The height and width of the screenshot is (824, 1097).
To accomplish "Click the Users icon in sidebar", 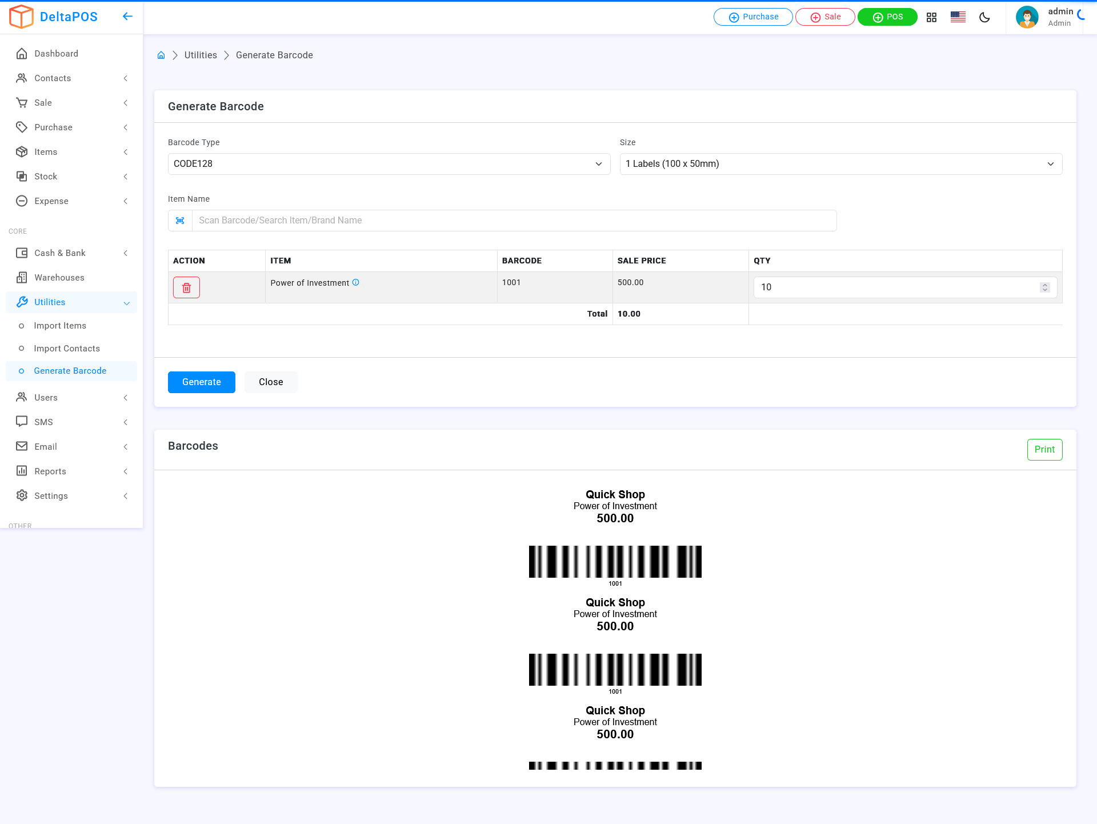I will tap(22, 398).
